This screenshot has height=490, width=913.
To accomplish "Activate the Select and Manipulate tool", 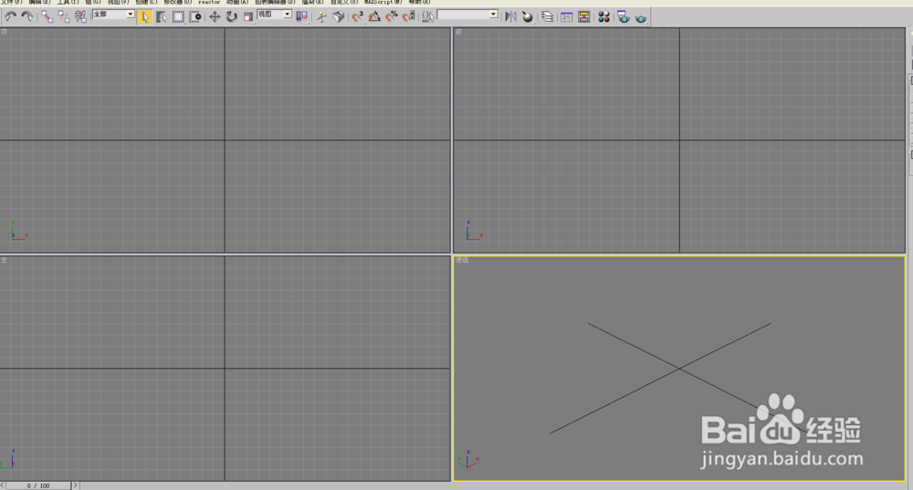I will (x=321, y=16).
